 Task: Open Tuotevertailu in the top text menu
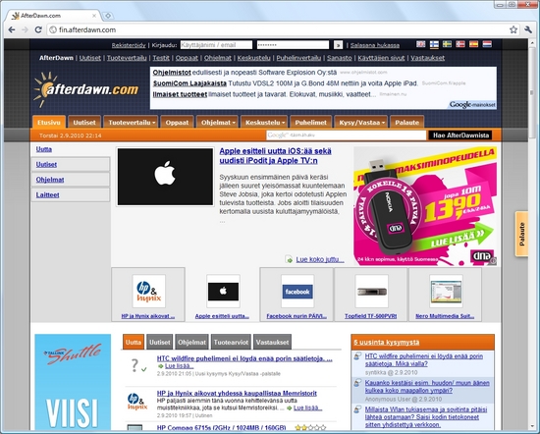(x=127, y=58)
